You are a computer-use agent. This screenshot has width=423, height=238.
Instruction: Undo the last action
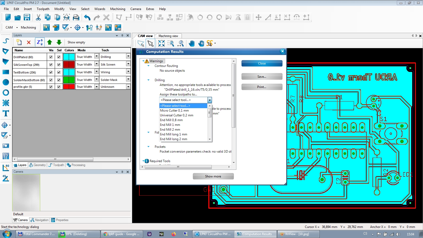click(x=87, y=17)
